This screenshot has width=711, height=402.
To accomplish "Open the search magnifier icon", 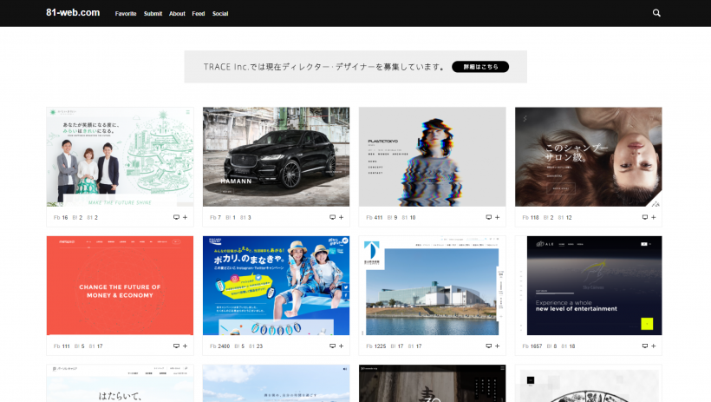I will [656, 13].
